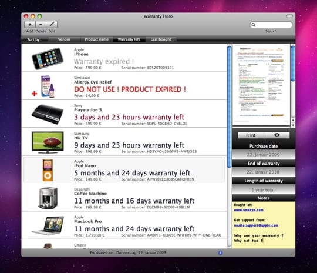Click the blue info icon in status bar
The width and height of the screenshot is (317, 273).
220,253
